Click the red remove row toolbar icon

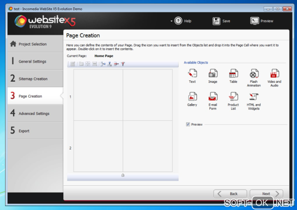116,64
